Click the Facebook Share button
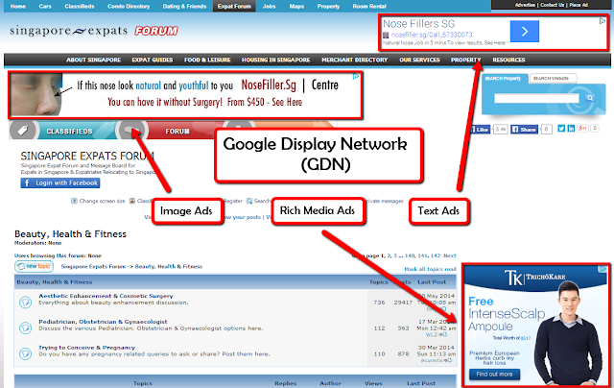 (x=524, y=130)
